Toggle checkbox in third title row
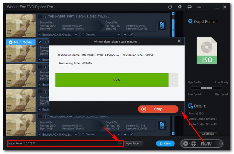234x154 pixels. coord(40,67)
